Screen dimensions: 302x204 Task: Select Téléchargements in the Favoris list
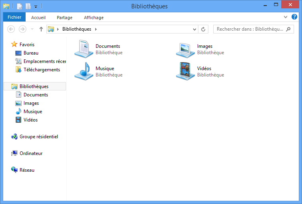[x=42, y=70]
